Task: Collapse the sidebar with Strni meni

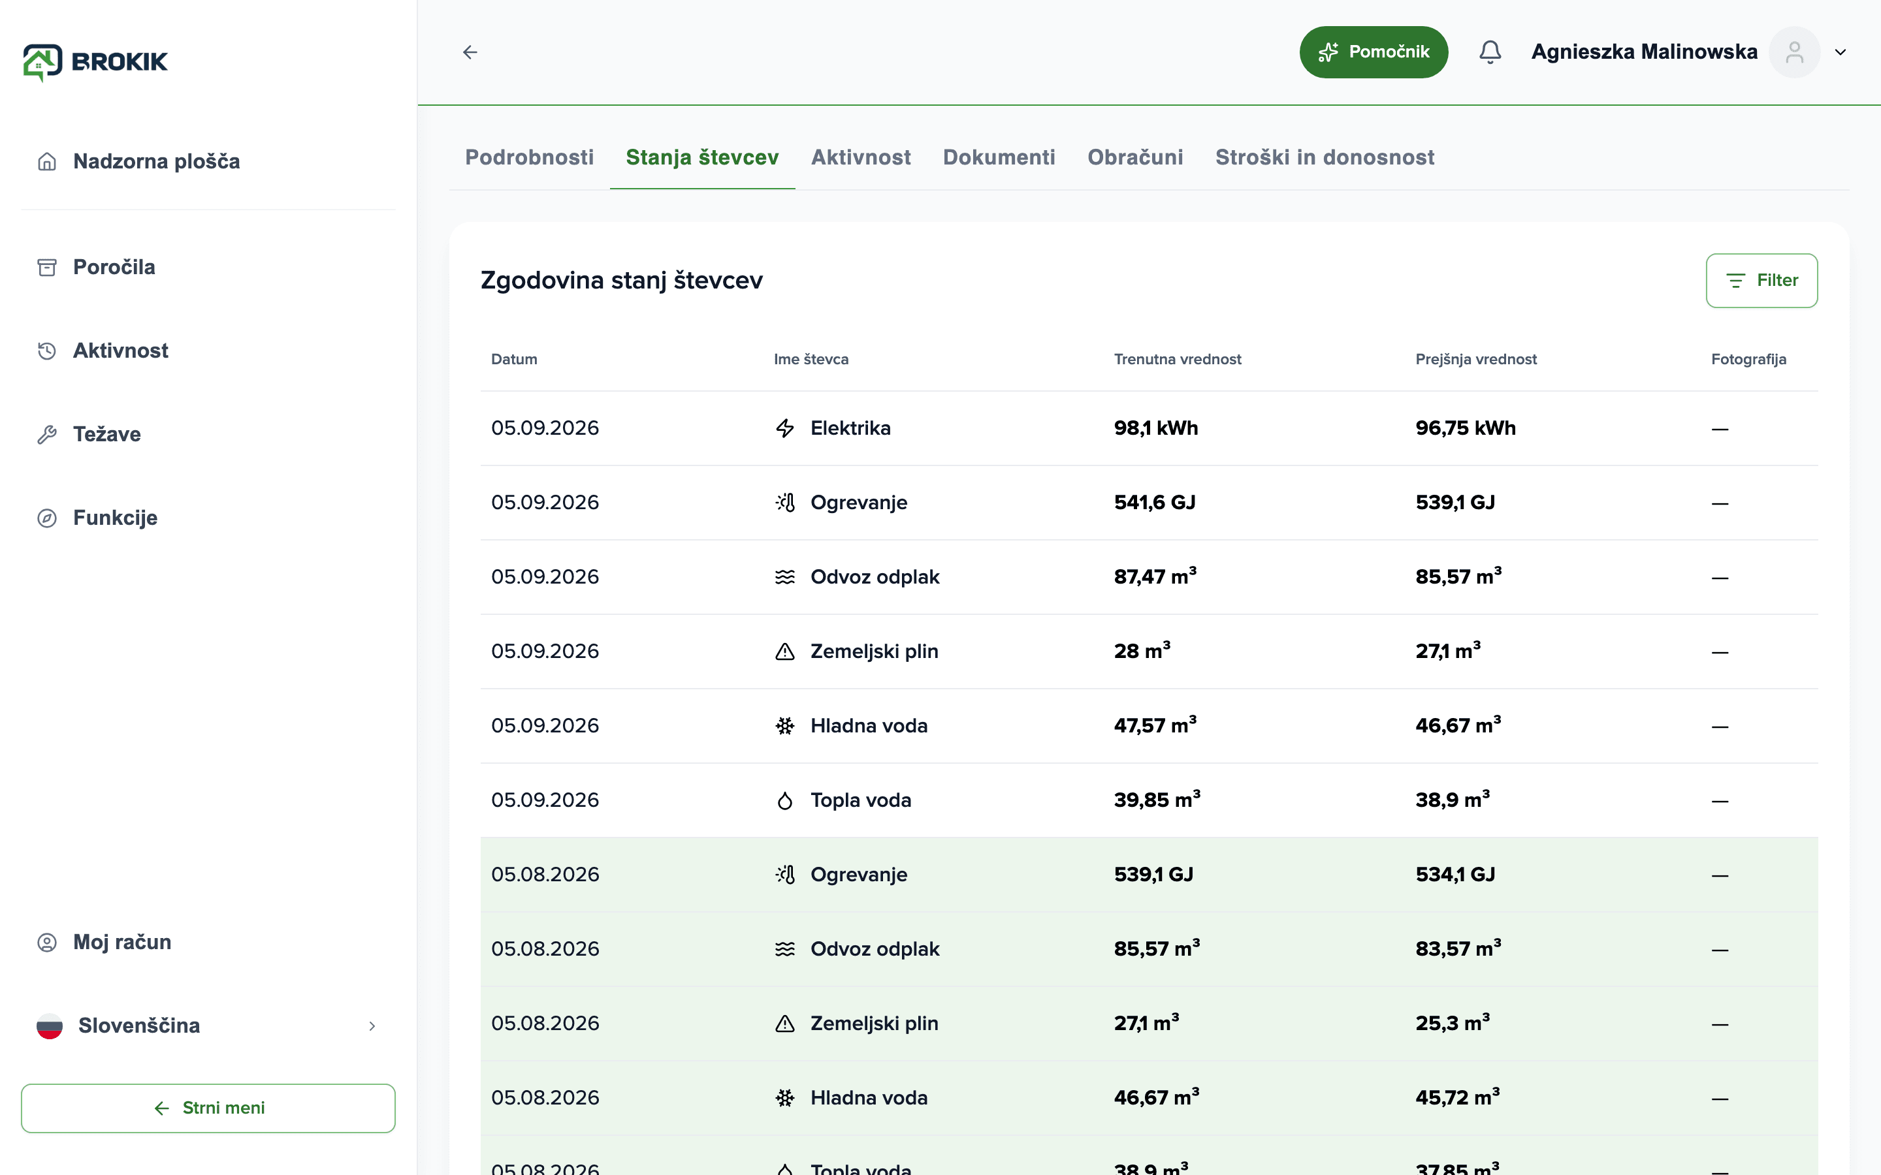Action: point(208,1107)
